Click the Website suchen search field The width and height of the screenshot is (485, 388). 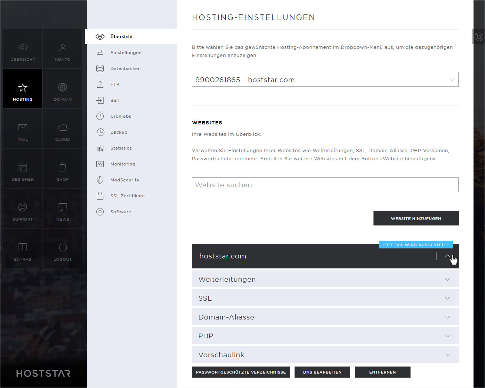[x=325, y=185]
